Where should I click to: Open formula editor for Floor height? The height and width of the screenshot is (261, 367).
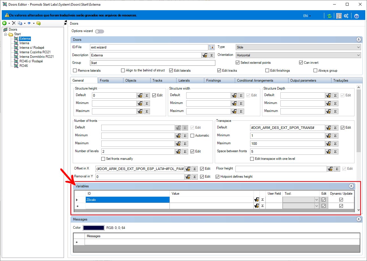coord(330,169)
